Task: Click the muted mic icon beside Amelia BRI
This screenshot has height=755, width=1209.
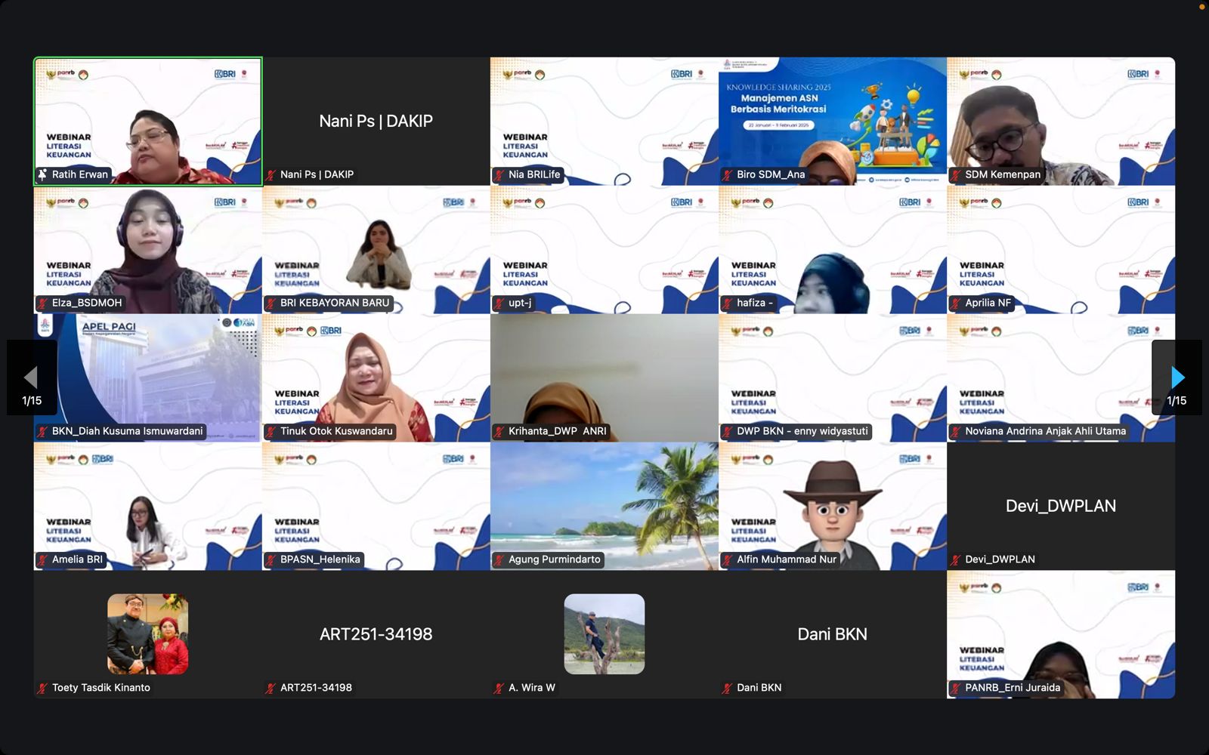Action: (43, 559)
